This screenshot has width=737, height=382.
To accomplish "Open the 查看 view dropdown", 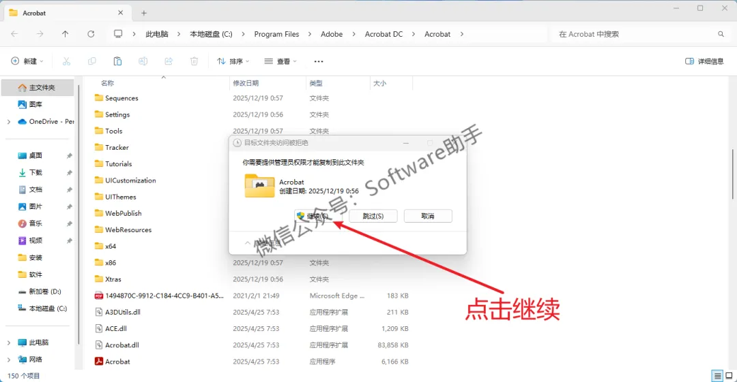I will [280, 61].
